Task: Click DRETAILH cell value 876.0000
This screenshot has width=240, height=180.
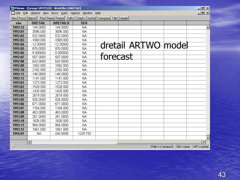Action: pyautogui.click(x=61, y=48)
